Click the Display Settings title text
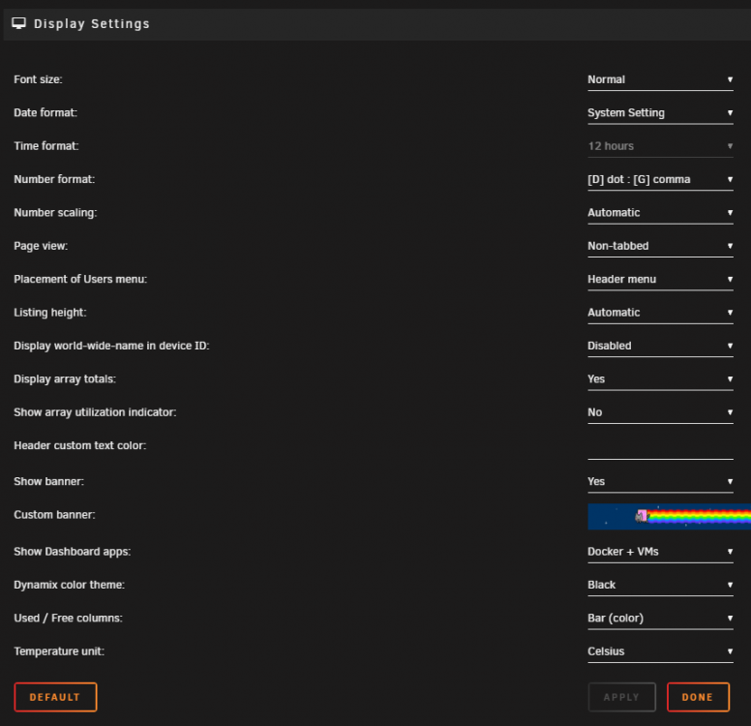 tap(92, 24)
